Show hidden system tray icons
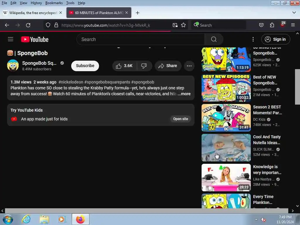The image size is (300, 225). point(256,219)
